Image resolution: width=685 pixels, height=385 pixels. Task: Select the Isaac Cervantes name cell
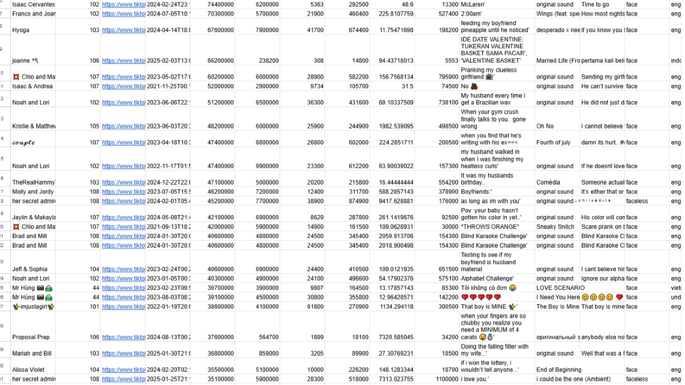(33, 4)
